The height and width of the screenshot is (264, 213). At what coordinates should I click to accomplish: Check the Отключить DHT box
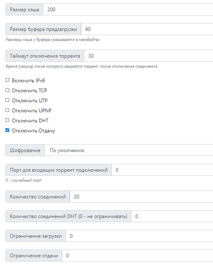click(x=7, y=120)
